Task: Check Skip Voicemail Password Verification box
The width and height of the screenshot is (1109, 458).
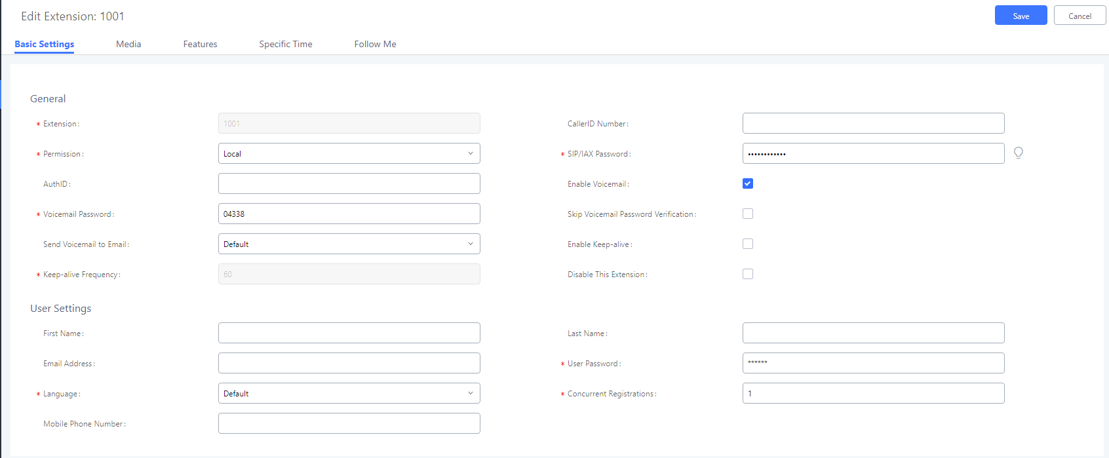Action: (748, 214)
